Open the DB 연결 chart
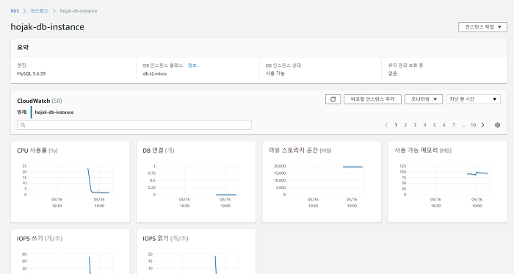This screenshot has height=274, width=514. pos(196,182)
